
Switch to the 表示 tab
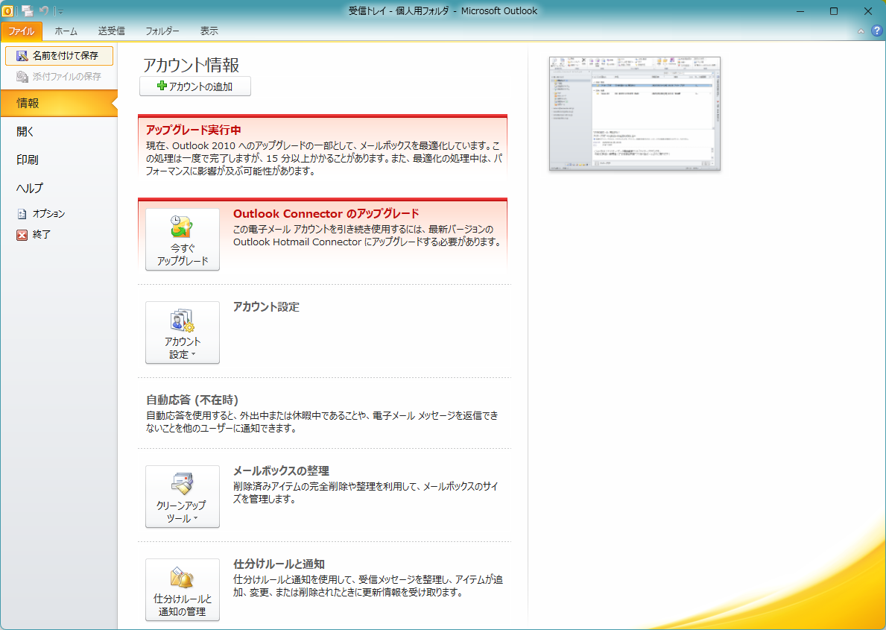pyautogui.click(x=209, y=31)
